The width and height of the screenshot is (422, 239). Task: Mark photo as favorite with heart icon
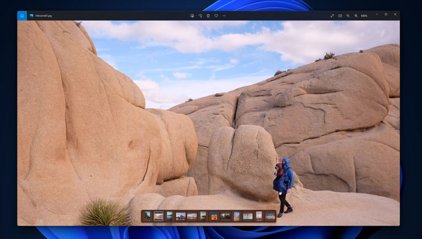tap(216, 16)
